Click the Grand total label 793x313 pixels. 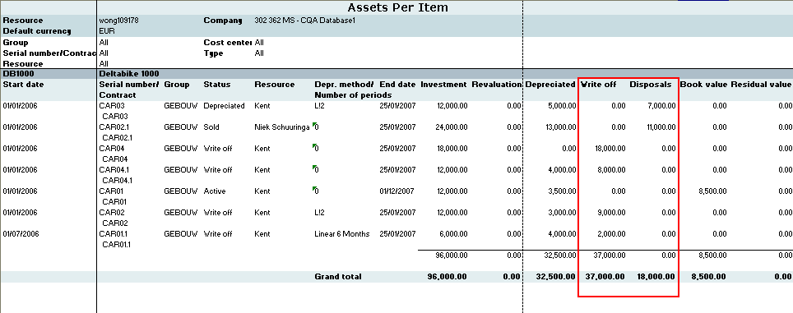(x=338, y=277)
